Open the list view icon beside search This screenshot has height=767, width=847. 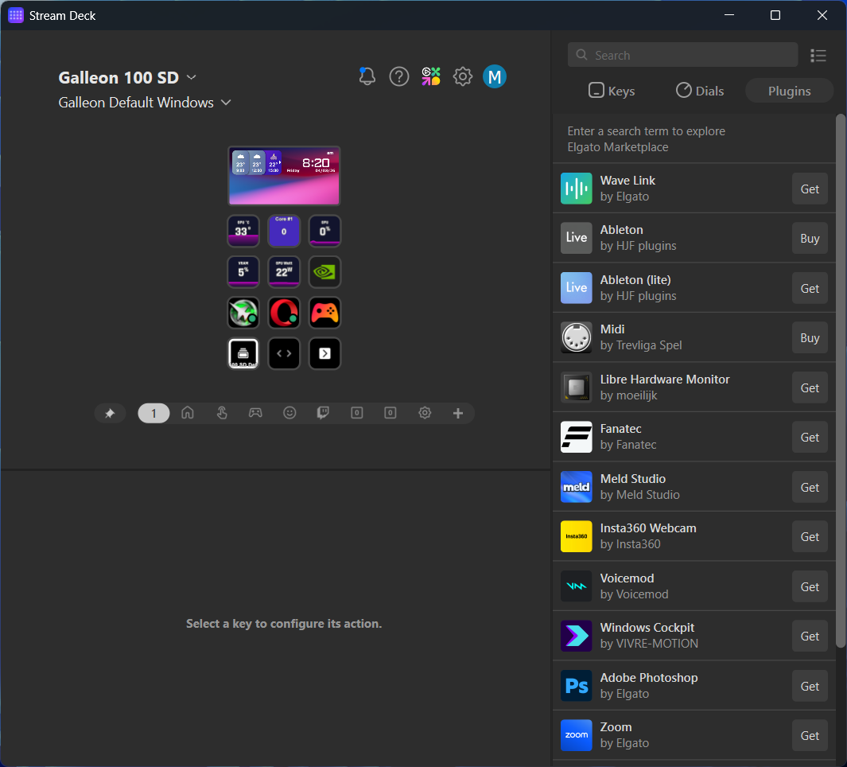tap(818, 55)
